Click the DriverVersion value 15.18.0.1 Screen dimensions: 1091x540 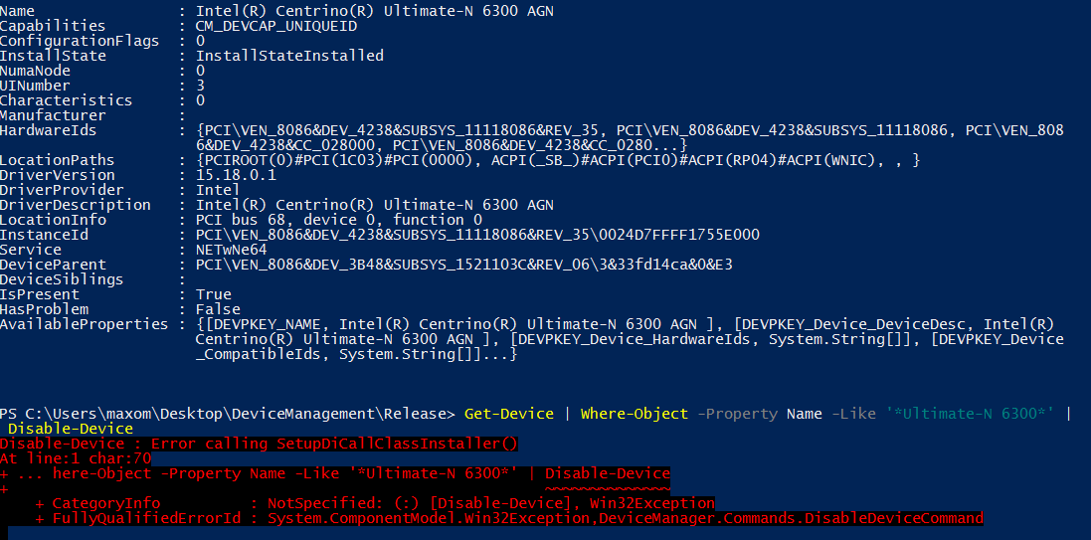(236, 175)
